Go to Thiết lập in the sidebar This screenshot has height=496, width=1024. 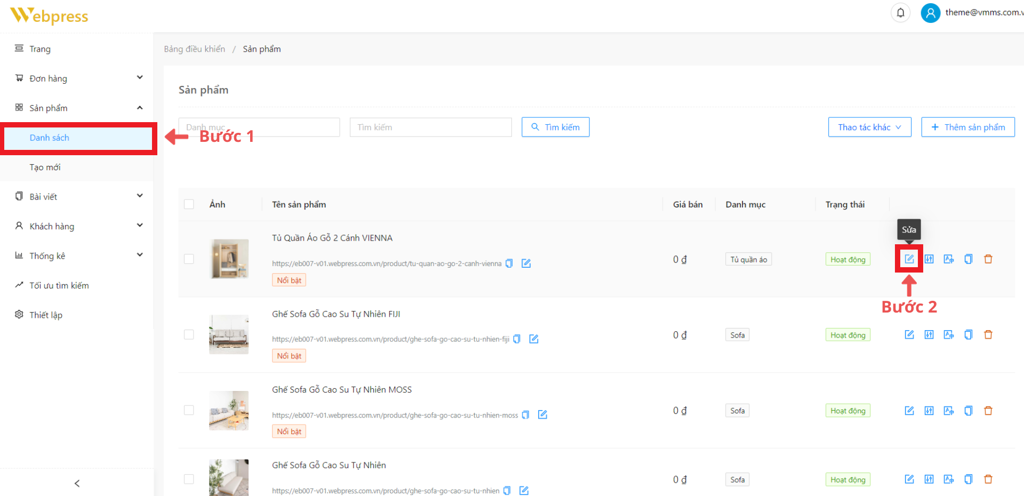tap(46, 315)
